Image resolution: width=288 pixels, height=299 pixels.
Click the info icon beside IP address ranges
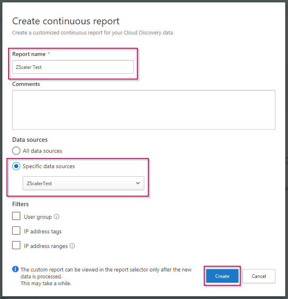tap(73, 246)
